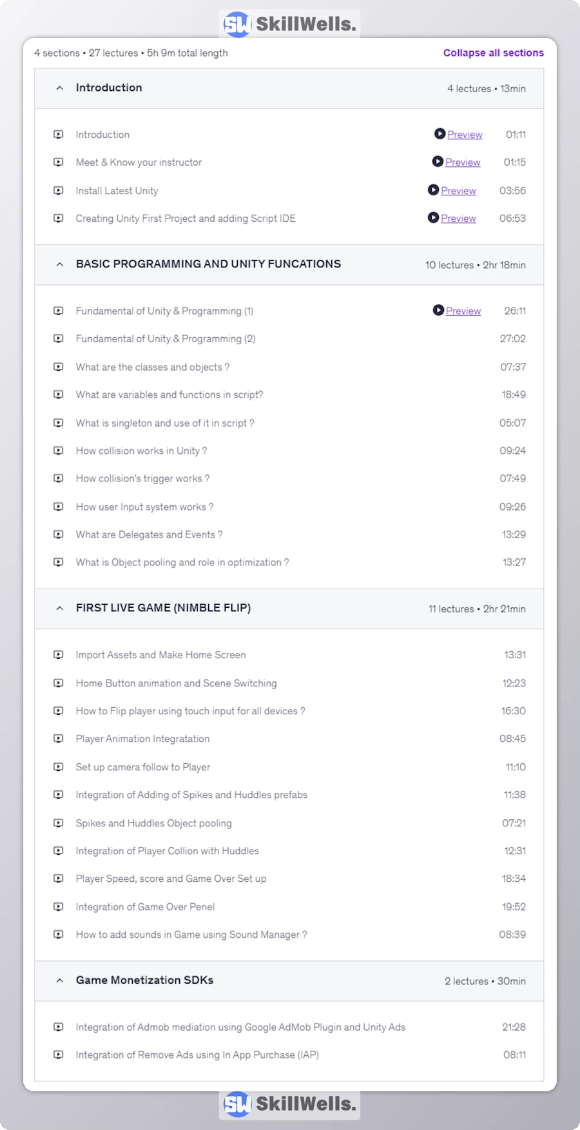Viewport: 580px width, 1130px height.
Task: Collapse the FIRST LIVE GAME (NIMBLE FLIP) section
Action: 60,608
